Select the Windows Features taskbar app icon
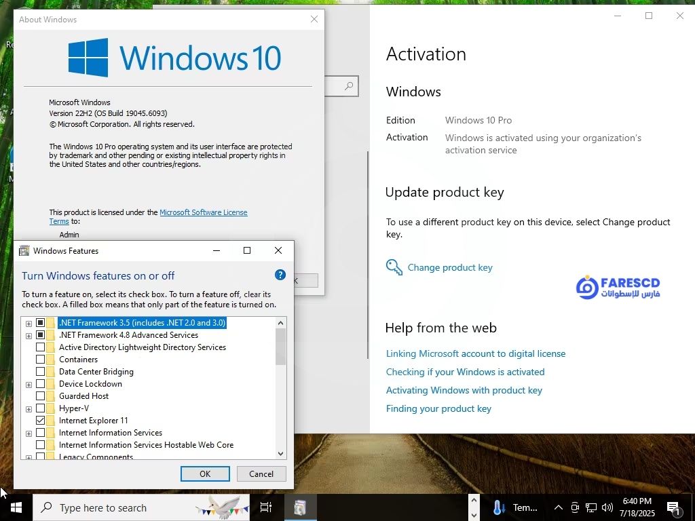 click(299, 507)
